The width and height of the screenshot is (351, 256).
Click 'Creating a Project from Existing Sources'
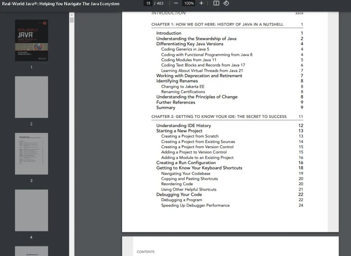(x=198, y=141)
